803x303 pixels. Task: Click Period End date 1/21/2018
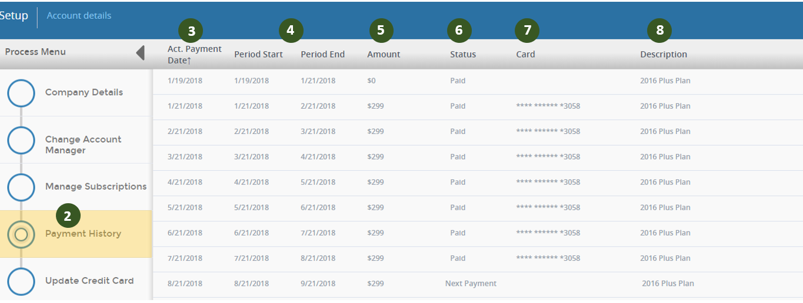point(318,81)
